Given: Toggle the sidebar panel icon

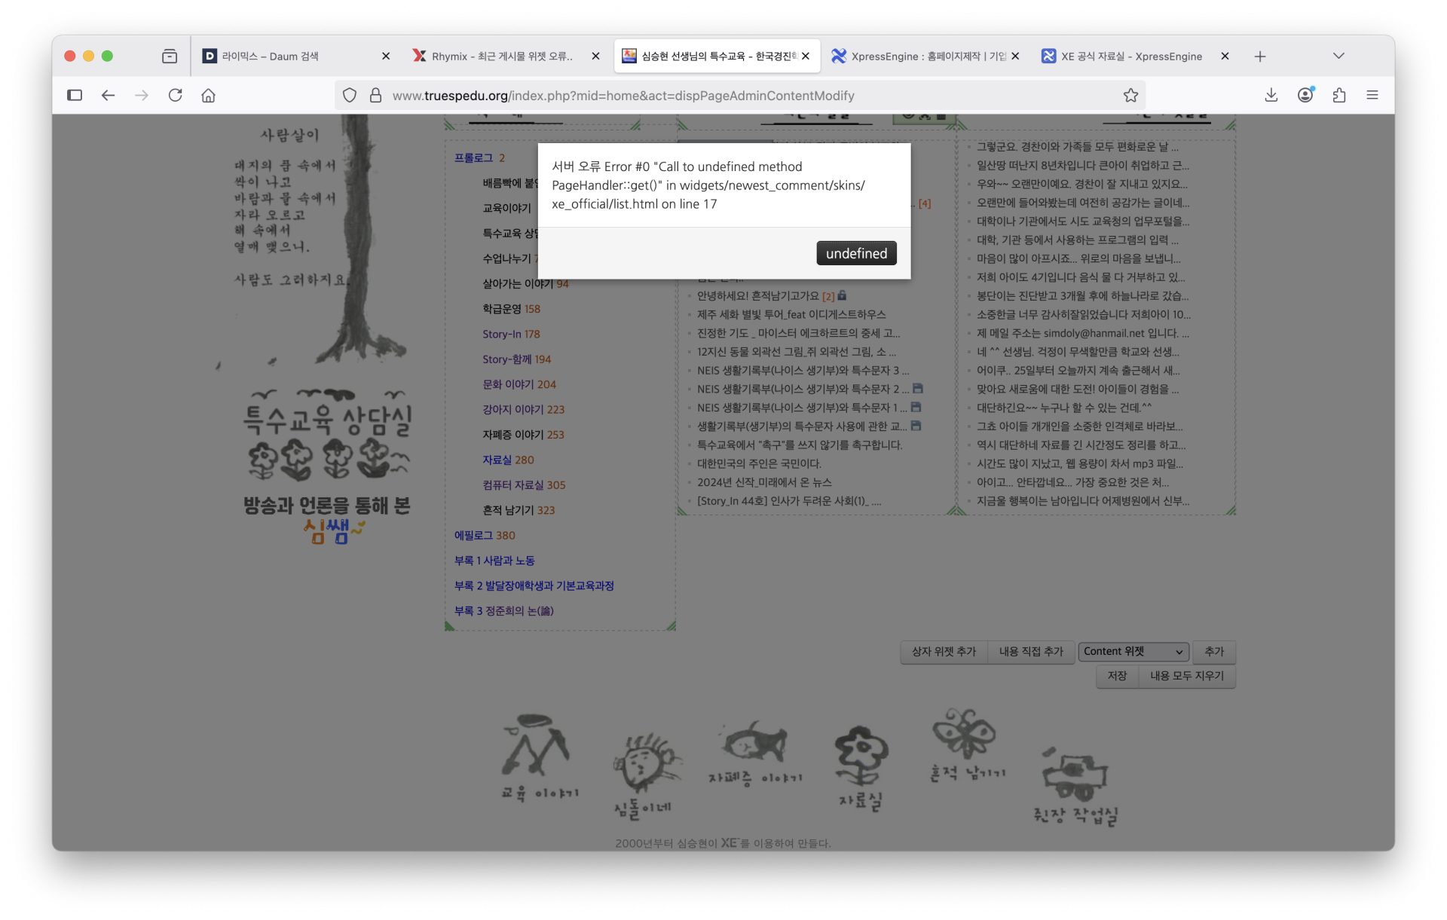Looking at the screenshot, I should point(75,95).
